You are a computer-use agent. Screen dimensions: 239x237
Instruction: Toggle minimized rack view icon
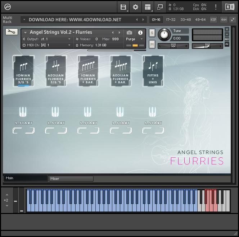[x=160, y=7]
